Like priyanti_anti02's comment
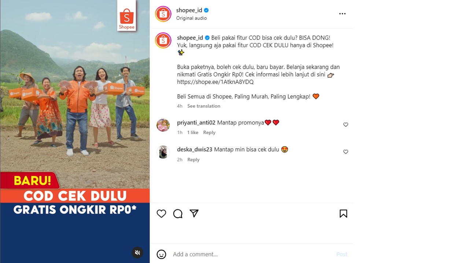 point(346,125)
